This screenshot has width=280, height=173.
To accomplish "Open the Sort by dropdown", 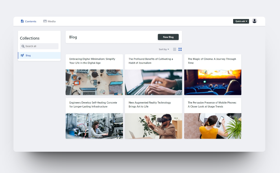I will tap(164, 49).
